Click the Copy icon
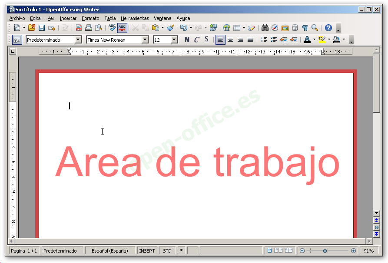The image size is (388, 263). tap(145, 28)
